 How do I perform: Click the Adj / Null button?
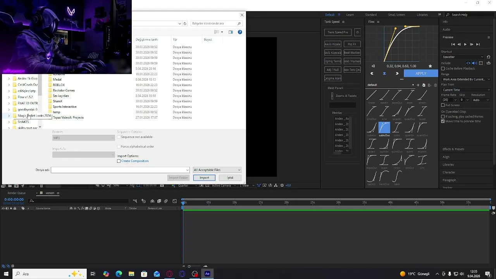click(333, 70)
